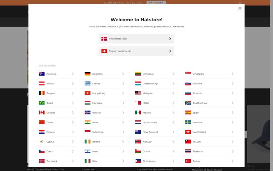This screenshot has width=273, height=171.
Task: Open the Netherlands local site link
Action: (155, 122)
